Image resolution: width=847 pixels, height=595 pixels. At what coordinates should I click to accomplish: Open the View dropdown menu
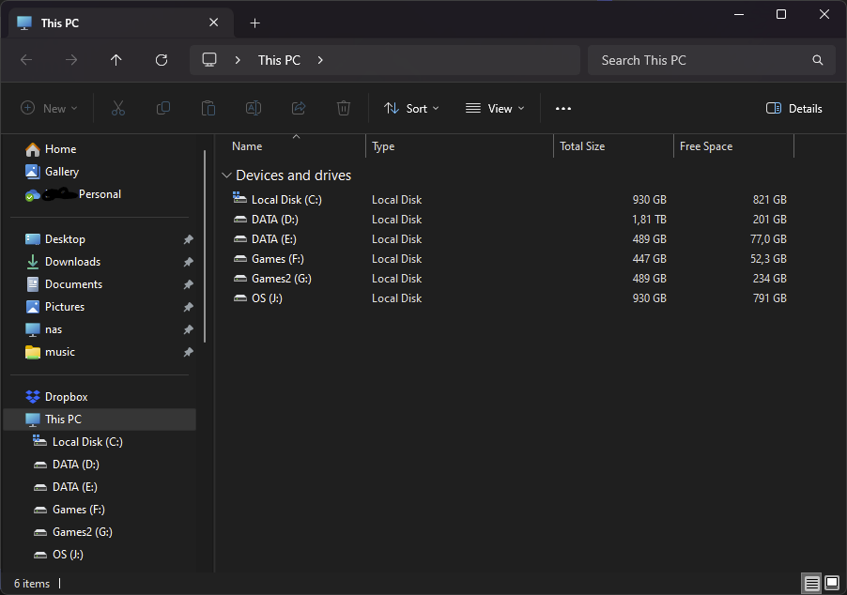[x=495, y=109]
